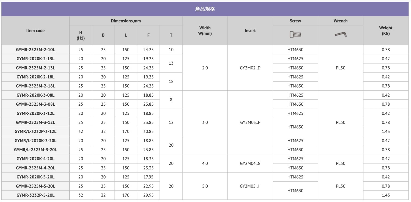The height and width of the screenshot is (202, 411).
Task: Select item GYMR-2020K-2-18L
Action: [x=35, y=77]
